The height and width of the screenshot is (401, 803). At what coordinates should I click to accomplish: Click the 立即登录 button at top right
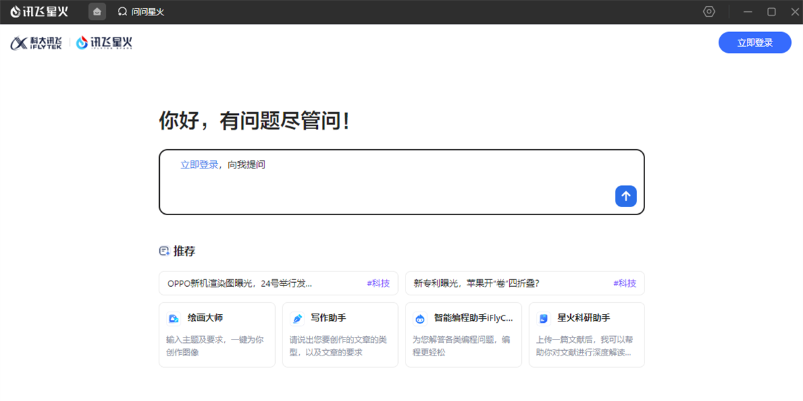(755, 42)
